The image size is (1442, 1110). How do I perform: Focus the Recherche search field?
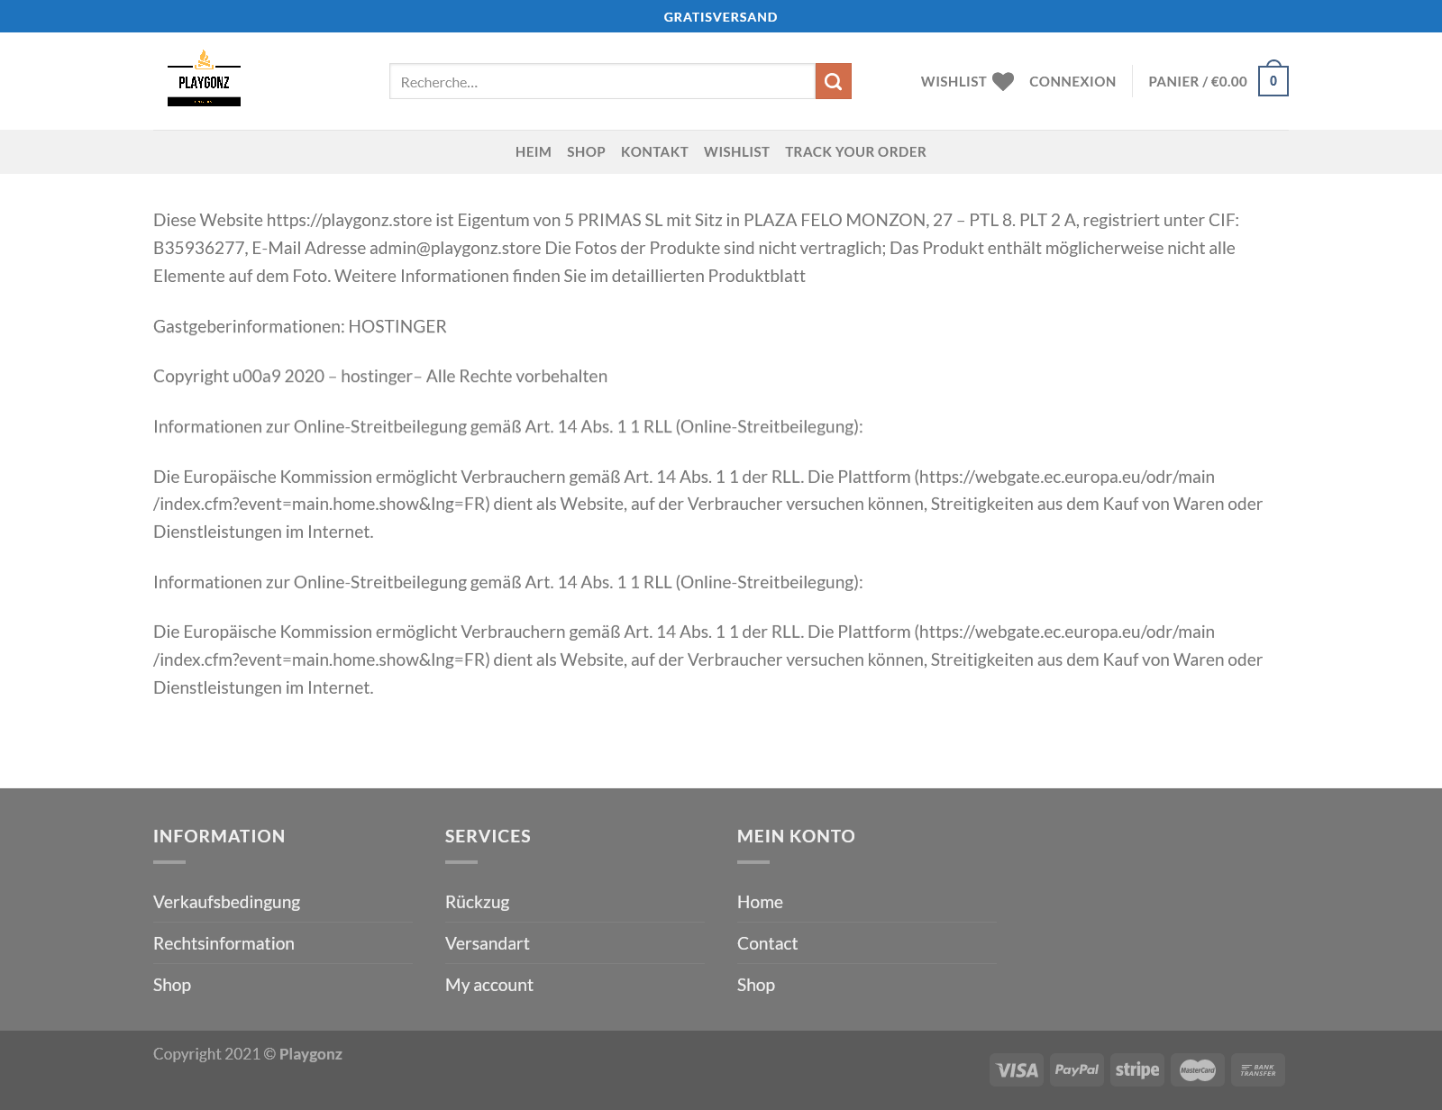[x=602, y=81]
